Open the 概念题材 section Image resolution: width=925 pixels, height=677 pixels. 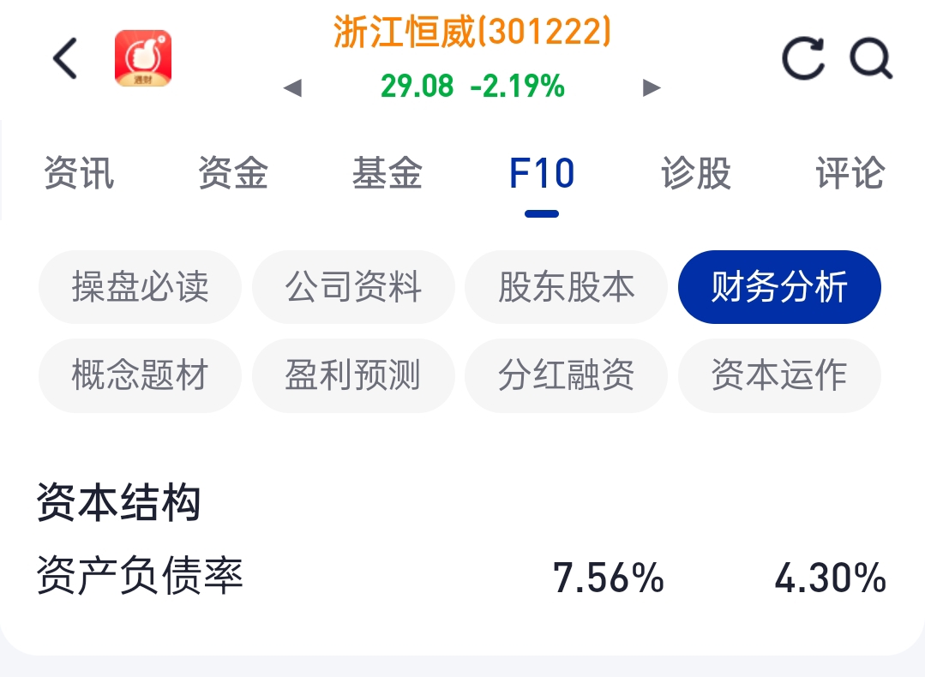(x=140, y=375)
